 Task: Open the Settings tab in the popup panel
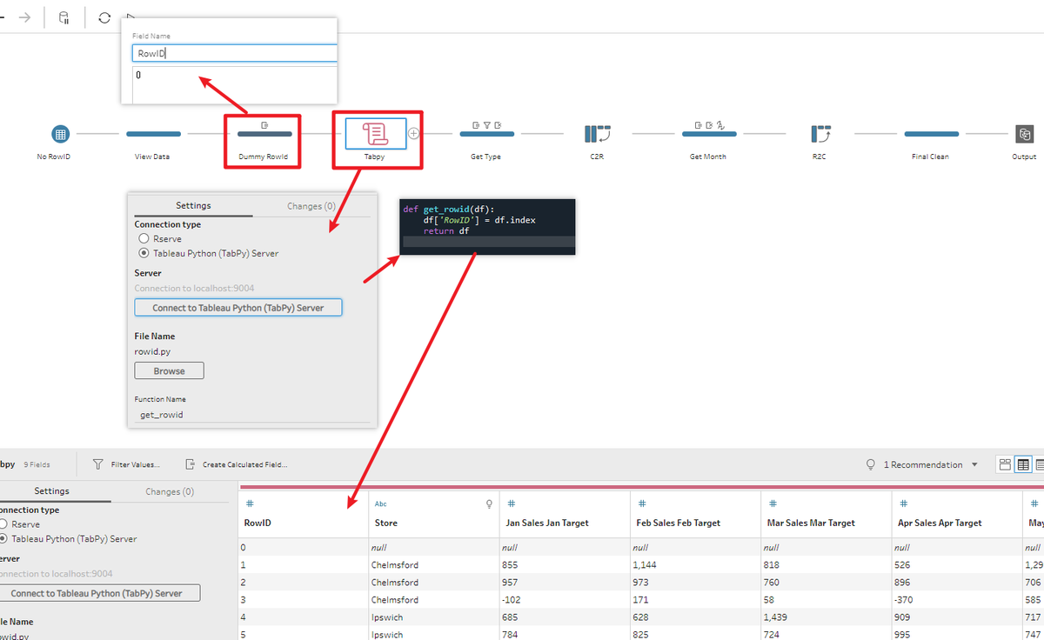[x=193, y=206]
